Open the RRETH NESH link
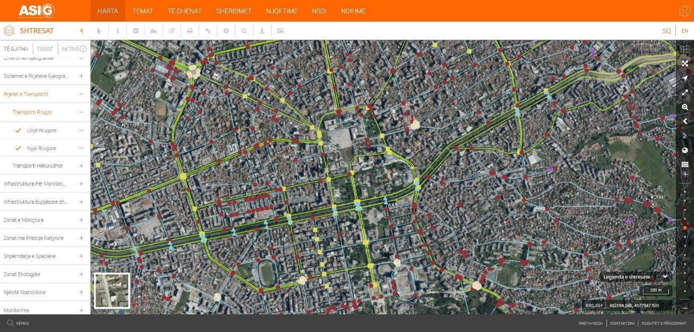The width and height of the screenshot is (694, 332). [x=590, y=323]
